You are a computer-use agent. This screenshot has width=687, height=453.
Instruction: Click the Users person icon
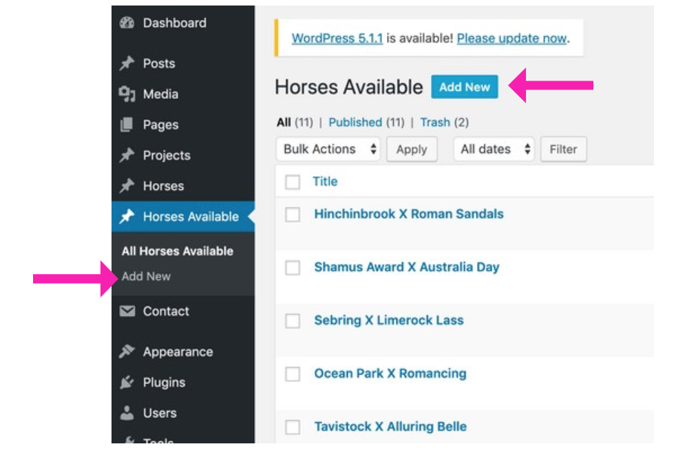(127, 413)
